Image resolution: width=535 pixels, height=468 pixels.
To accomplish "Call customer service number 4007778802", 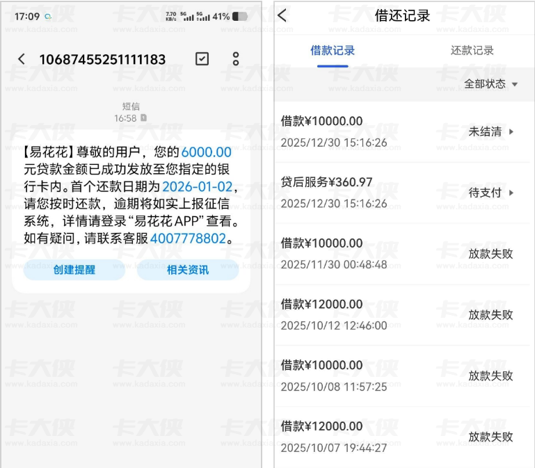I will 187,239.
